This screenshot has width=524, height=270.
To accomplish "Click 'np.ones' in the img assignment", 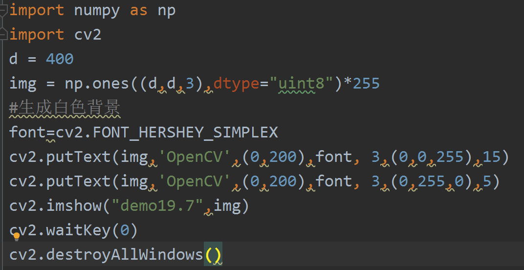I will tap(97, 83).
